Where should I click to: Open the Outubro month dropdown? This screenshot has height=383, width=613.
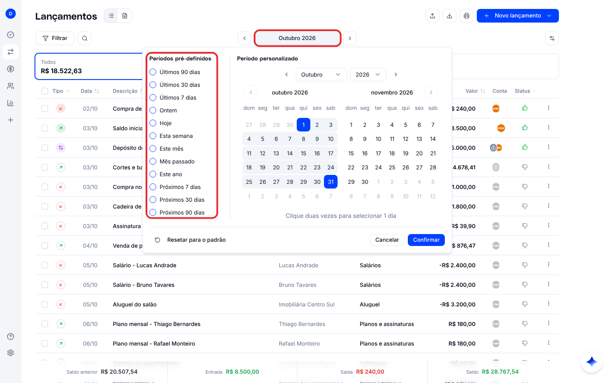pyautogui.click(x=321, y=74)
